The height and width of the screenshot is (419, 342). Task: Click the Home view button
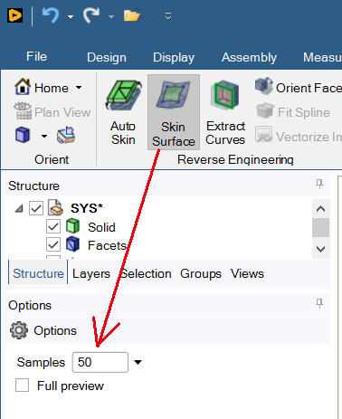pos(42,88)
